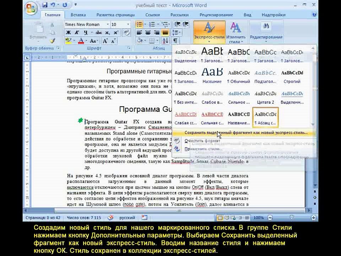Open the font size 10 dropdown
Image resolution: width=341 pixels, height=256 pixels.
click(128, 25)
